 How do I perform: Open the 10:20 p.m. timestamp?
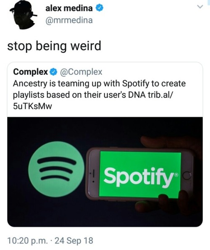pyautogui.click(x=27, y=241)
